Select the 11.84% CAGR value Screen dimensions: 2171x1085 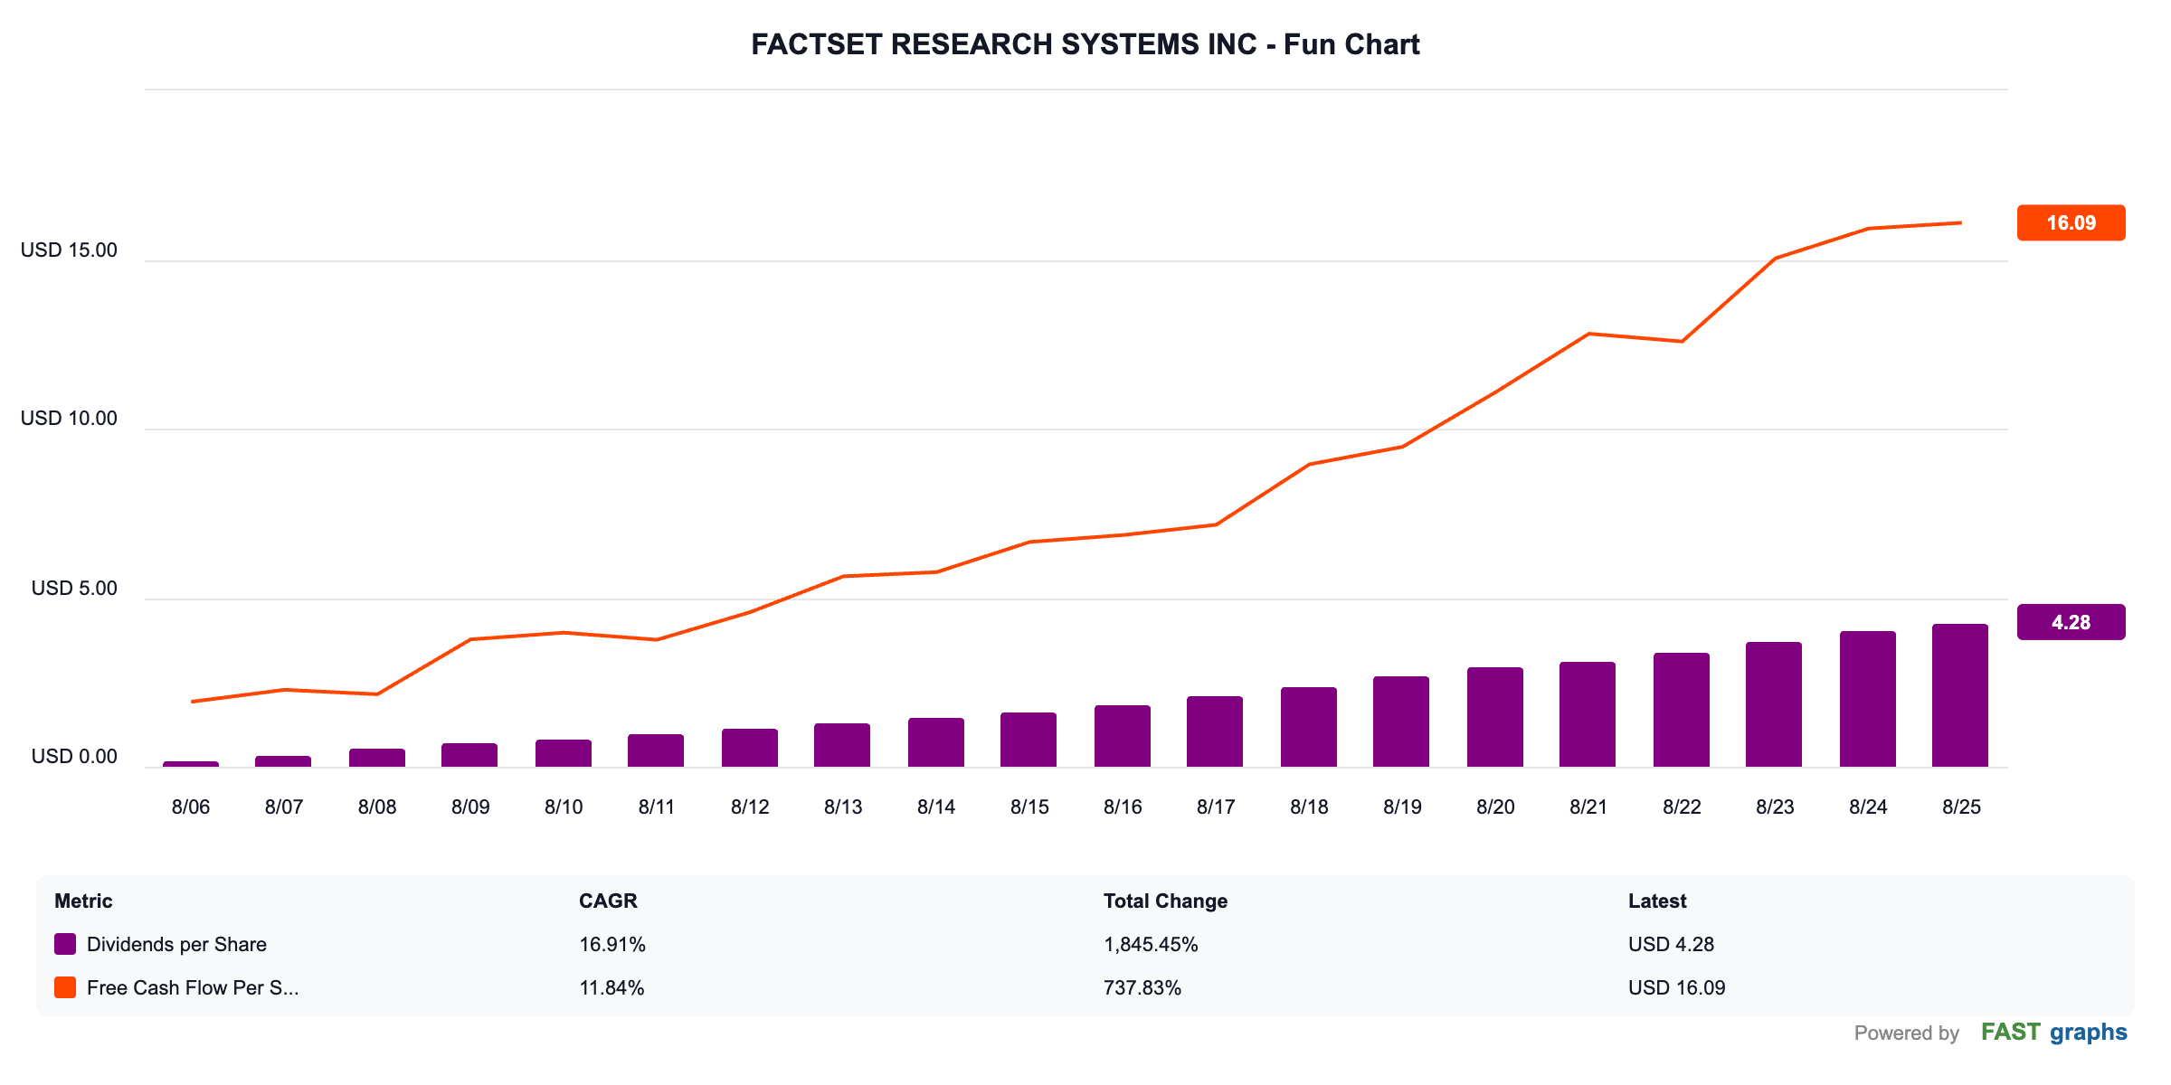(611, 987)
